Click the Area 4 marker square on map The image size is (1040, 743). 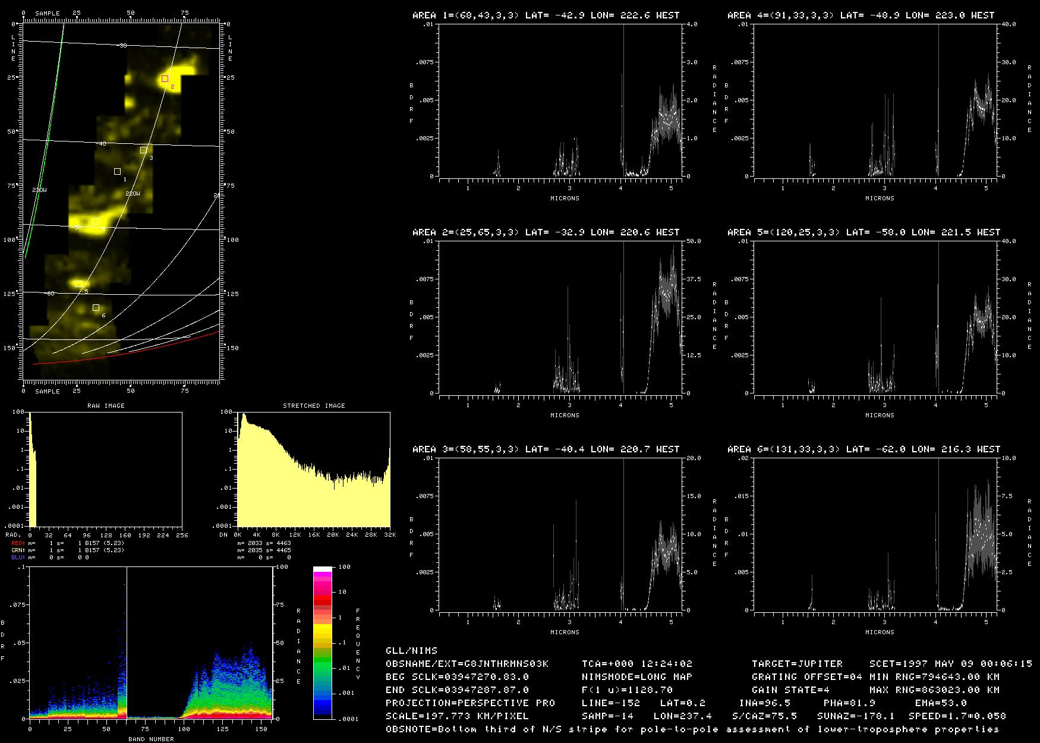[x=96, y=222]
